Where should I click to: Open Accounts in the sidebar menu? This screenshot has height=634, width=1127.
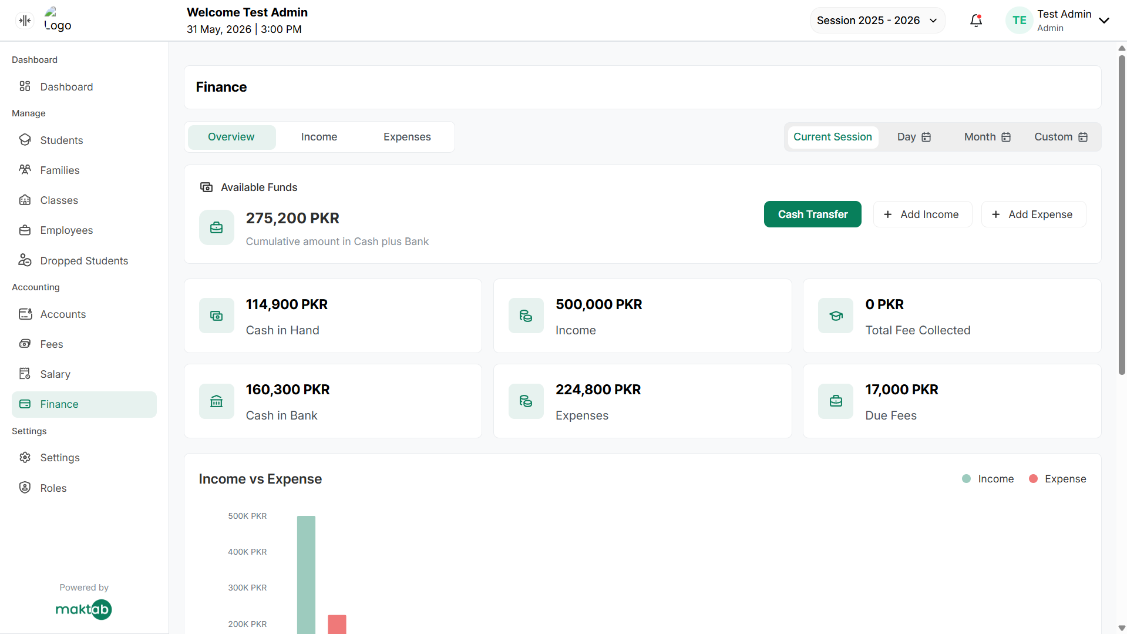click(x=84, y=314)
